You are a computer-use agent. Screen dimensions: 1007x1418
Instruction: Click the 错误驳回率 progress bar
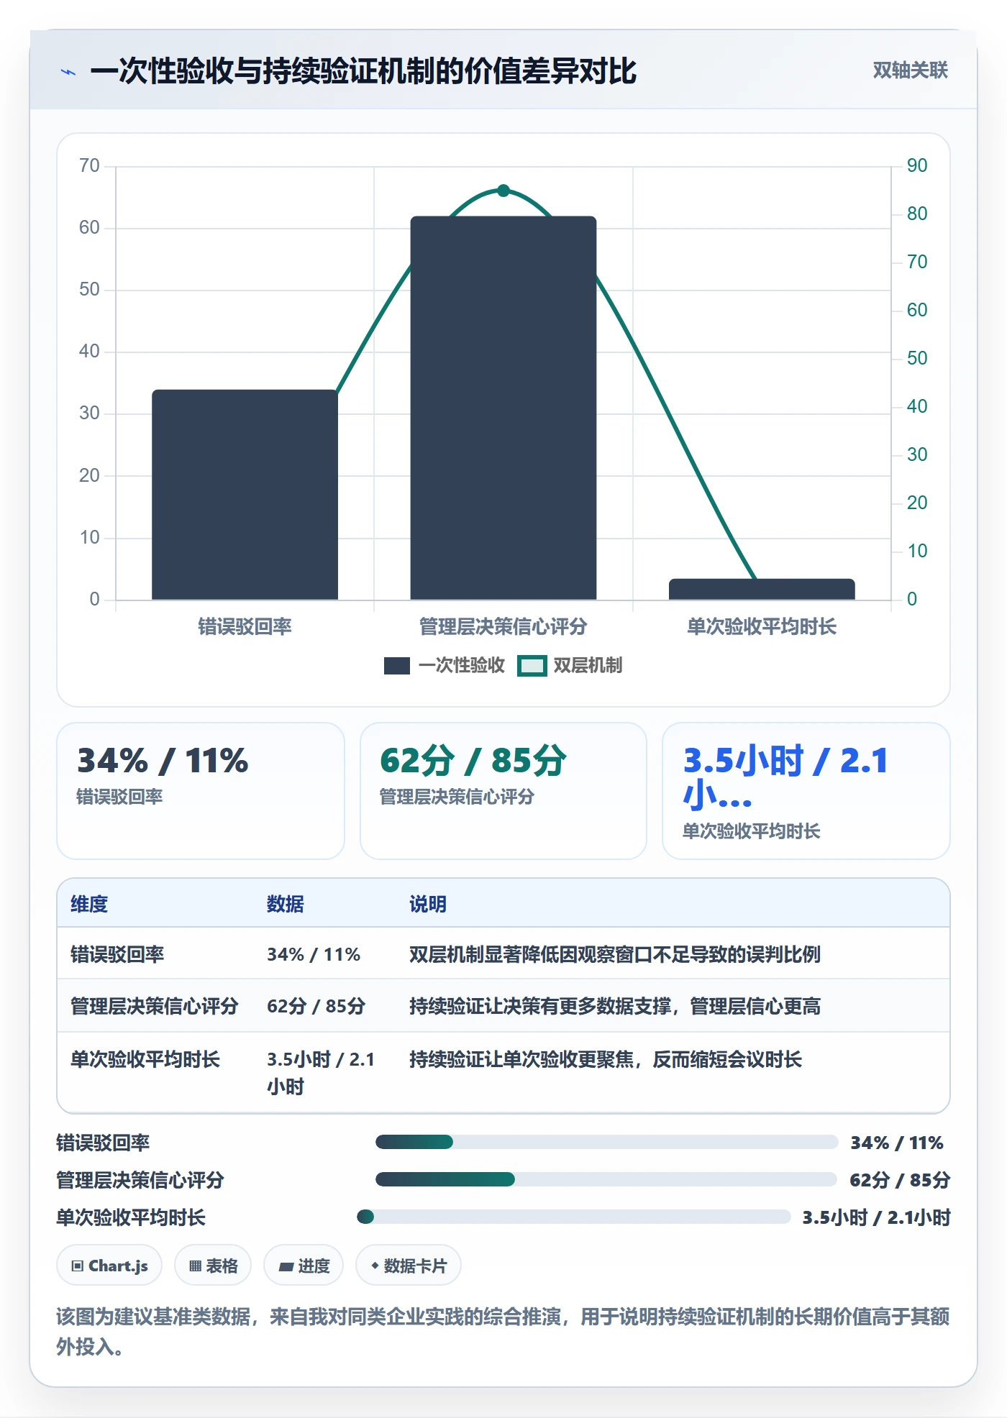pos(606,1142)
